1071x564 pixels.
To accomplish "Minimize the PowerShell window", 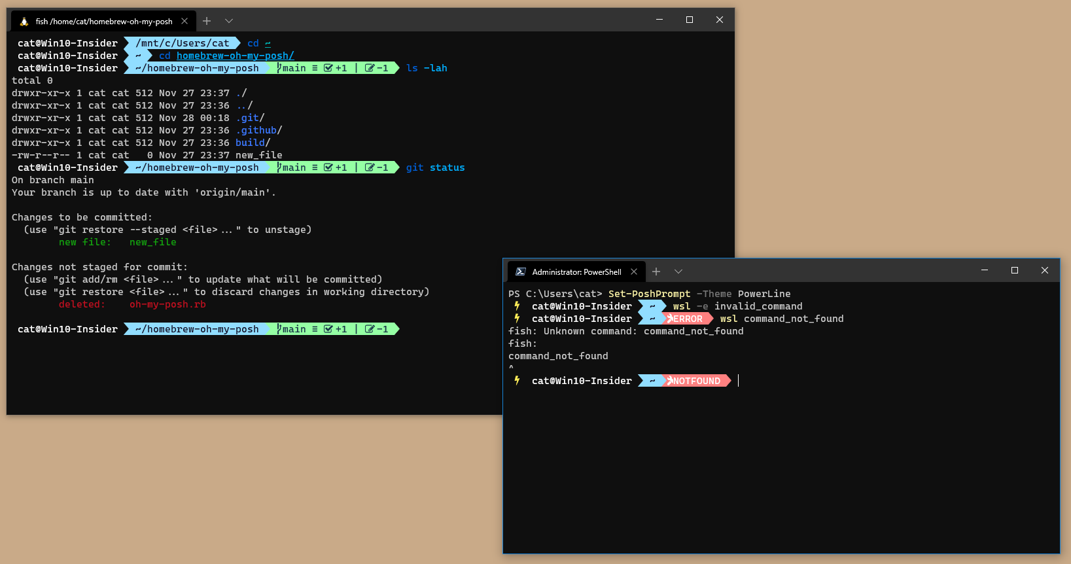I will 985,270.
